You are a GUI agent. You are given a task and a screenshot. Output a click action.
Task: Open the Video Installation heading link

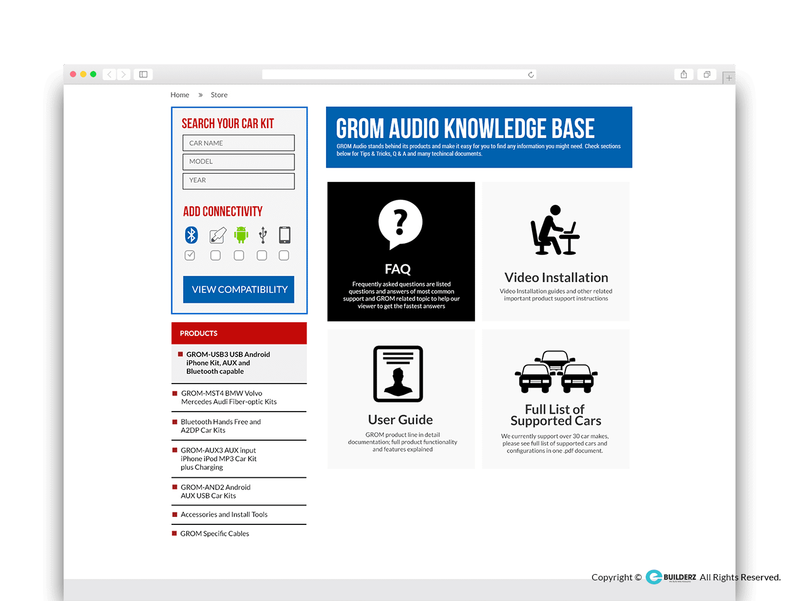click(556, 278)
